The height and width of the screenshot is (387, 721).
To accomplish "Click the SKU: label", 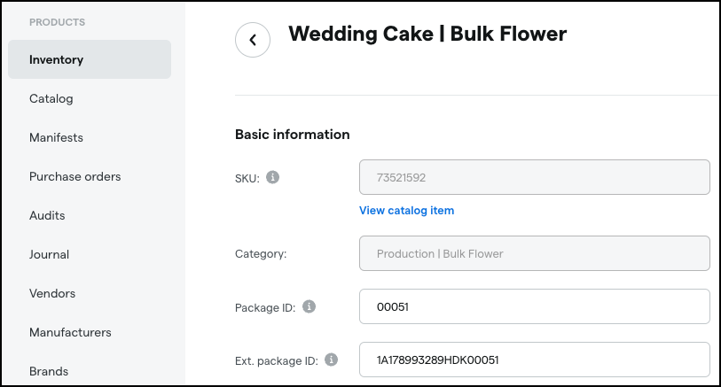I will [x=247, y=179].
